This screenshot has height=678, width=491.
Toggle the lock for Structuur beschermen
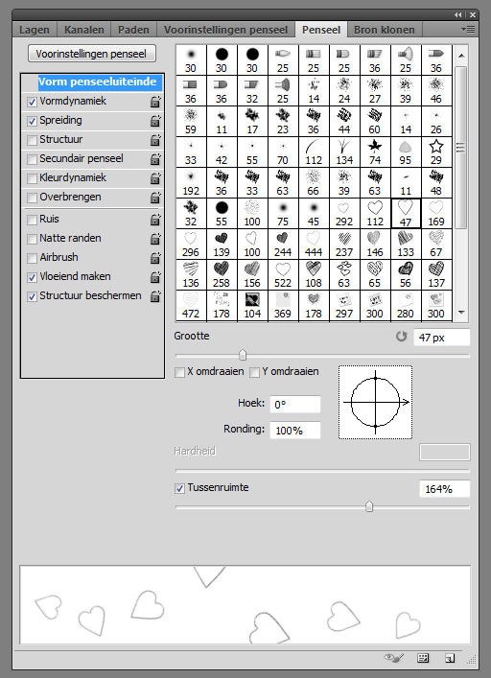155,295
